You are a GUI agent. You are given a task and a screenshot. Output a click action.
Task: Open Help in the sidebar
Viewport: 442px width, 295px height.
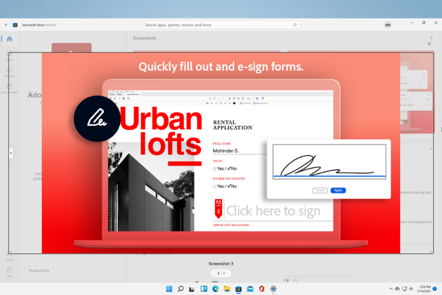click(9, 272)
